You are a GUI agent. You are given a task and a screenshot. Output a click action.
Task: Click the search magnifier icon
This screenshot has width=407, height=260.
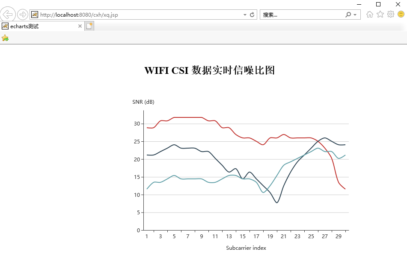[348, 14]
